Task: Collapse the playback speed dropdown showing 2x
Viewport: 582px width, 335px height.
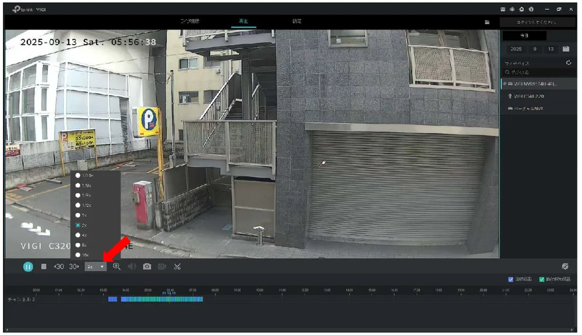Action: pyautogui.click(x=95, y=266)
